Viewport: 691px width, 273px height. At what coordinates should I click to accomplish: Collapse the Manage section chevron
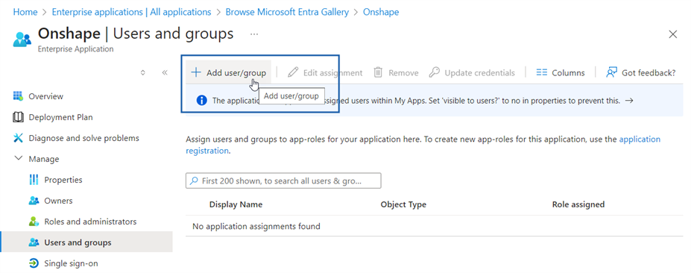click(18, 158)
